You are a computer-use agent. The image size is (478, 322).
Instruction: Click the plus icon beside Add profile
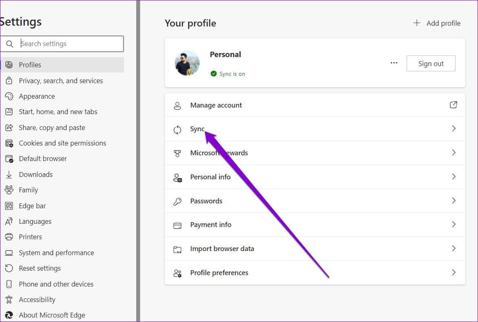click(x=417, y=23)
